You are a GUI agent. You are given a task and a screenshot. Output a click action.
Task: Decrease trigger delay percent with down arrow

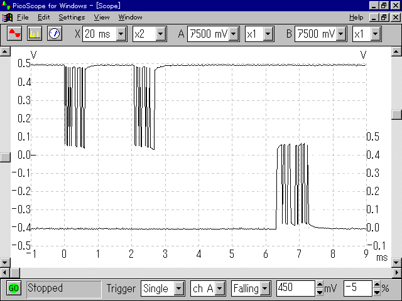pyautogui.click(x=377, y=292)
